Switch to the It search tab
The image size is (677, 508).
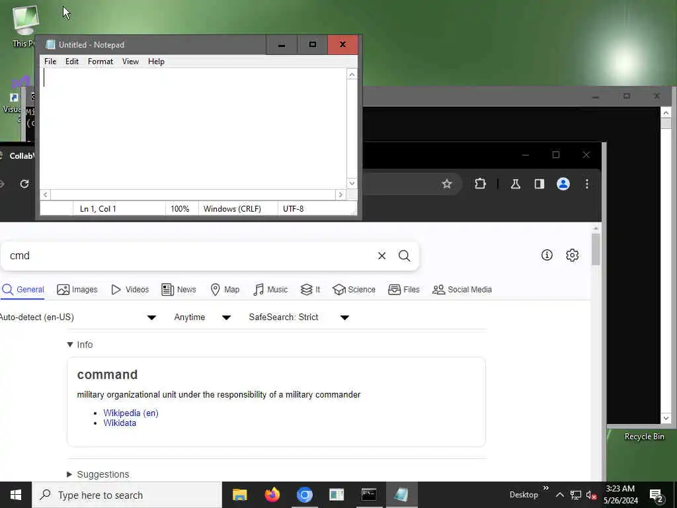pyautogui.click(x=311, y=290)
